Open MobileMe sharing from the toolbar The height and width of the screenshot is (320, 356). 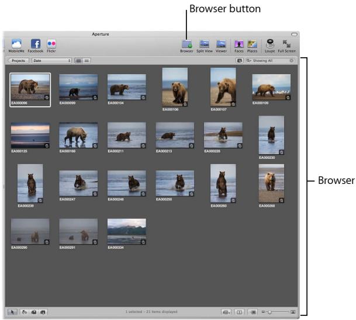tap(16, 46)
